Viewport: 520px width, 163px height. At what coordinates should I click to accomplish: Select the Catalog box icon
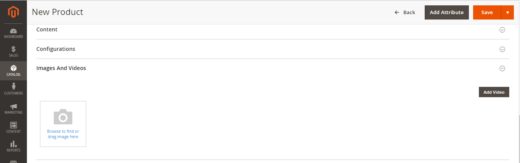(13, 68)
